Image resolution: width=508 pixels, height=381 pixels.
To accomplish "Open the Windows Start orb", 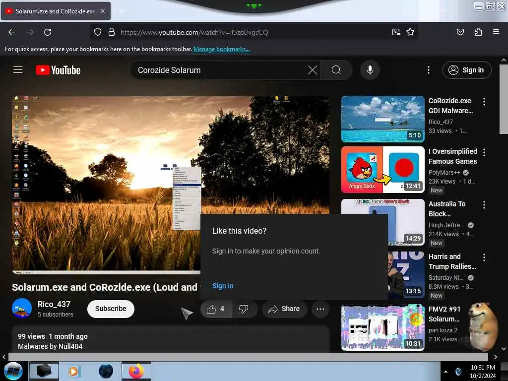I will [13, 371].
